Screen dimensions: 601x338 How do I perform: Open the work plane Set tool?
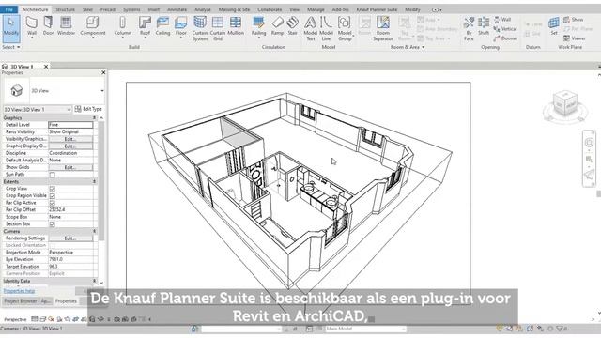554,26
